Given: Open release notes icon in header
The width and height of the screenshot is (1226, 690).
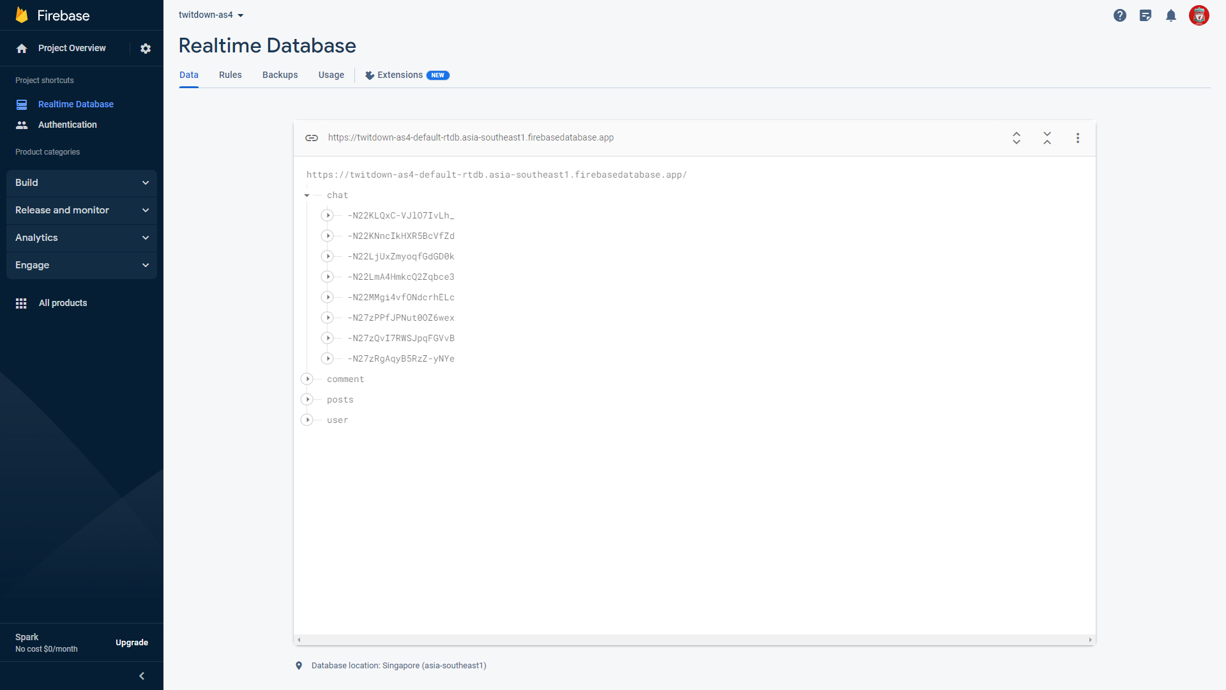Looking at the screenshot, I should [x=1146, y=15].
